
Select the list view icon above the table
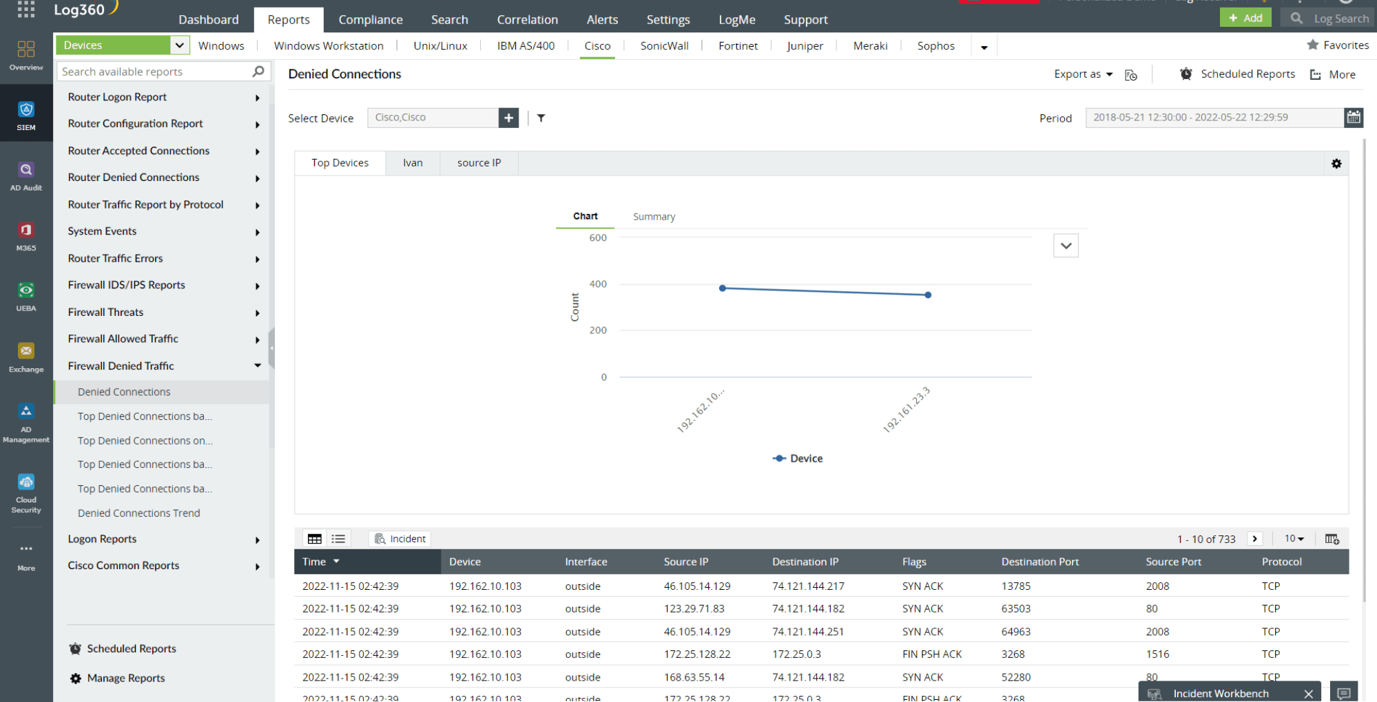pyautogui.click(x=338, y=538)
